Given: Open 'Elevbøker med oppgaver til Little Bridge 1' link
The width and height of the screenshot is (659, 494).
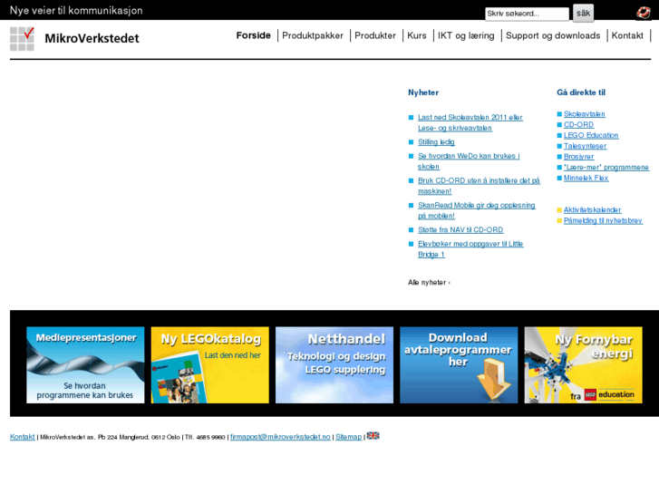Looking at the screenshot, I should [x=470, y=249].
